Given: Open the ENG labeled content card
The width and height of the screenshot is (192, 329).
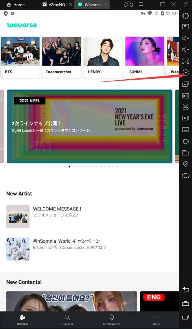Looking at the screenshot, I should click(x=160, y=301).
